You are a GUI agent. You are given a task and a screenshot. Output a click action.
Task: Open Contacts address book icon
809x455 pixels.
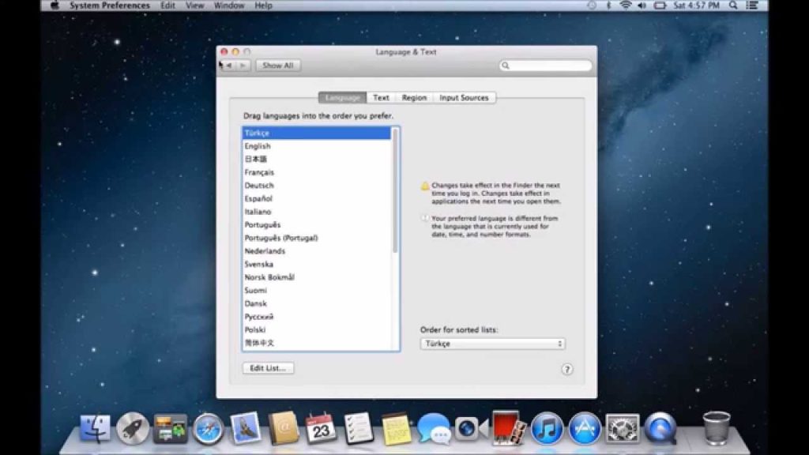click(x=284, y=427)
